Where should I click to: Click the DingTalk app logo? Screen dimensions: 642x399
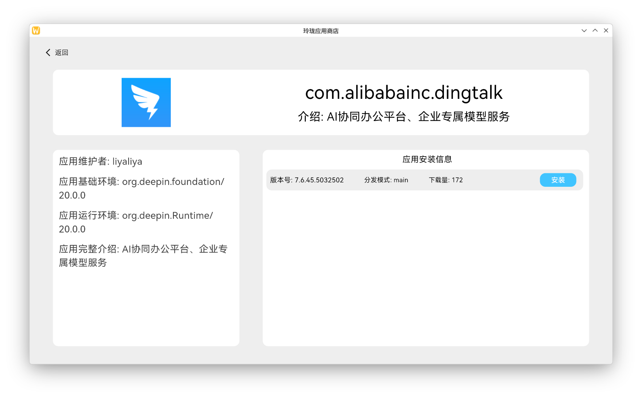tap(146, 102)
